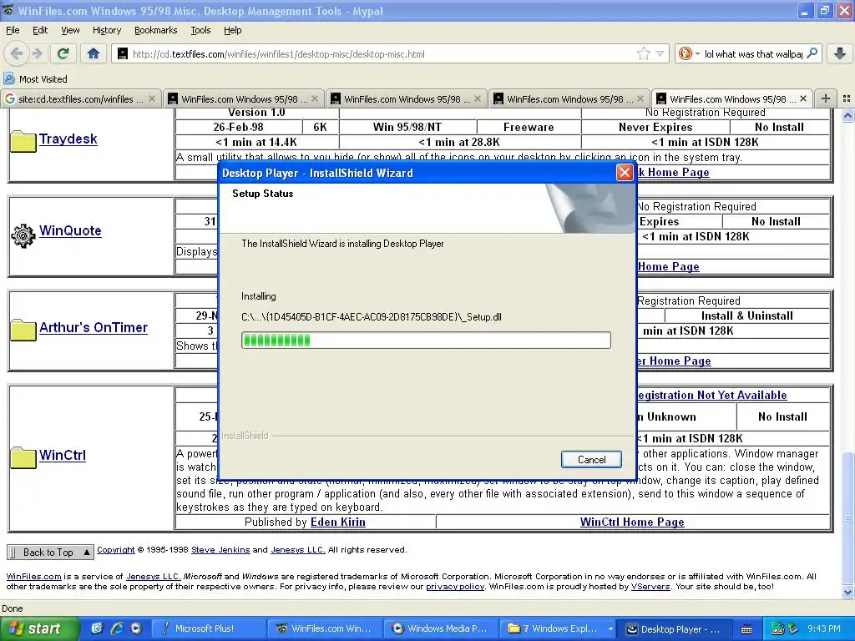Viewport: 855px width, 641px height.
Task: Launch Internet Explorer from quick launch
Action: coord(116,628)
